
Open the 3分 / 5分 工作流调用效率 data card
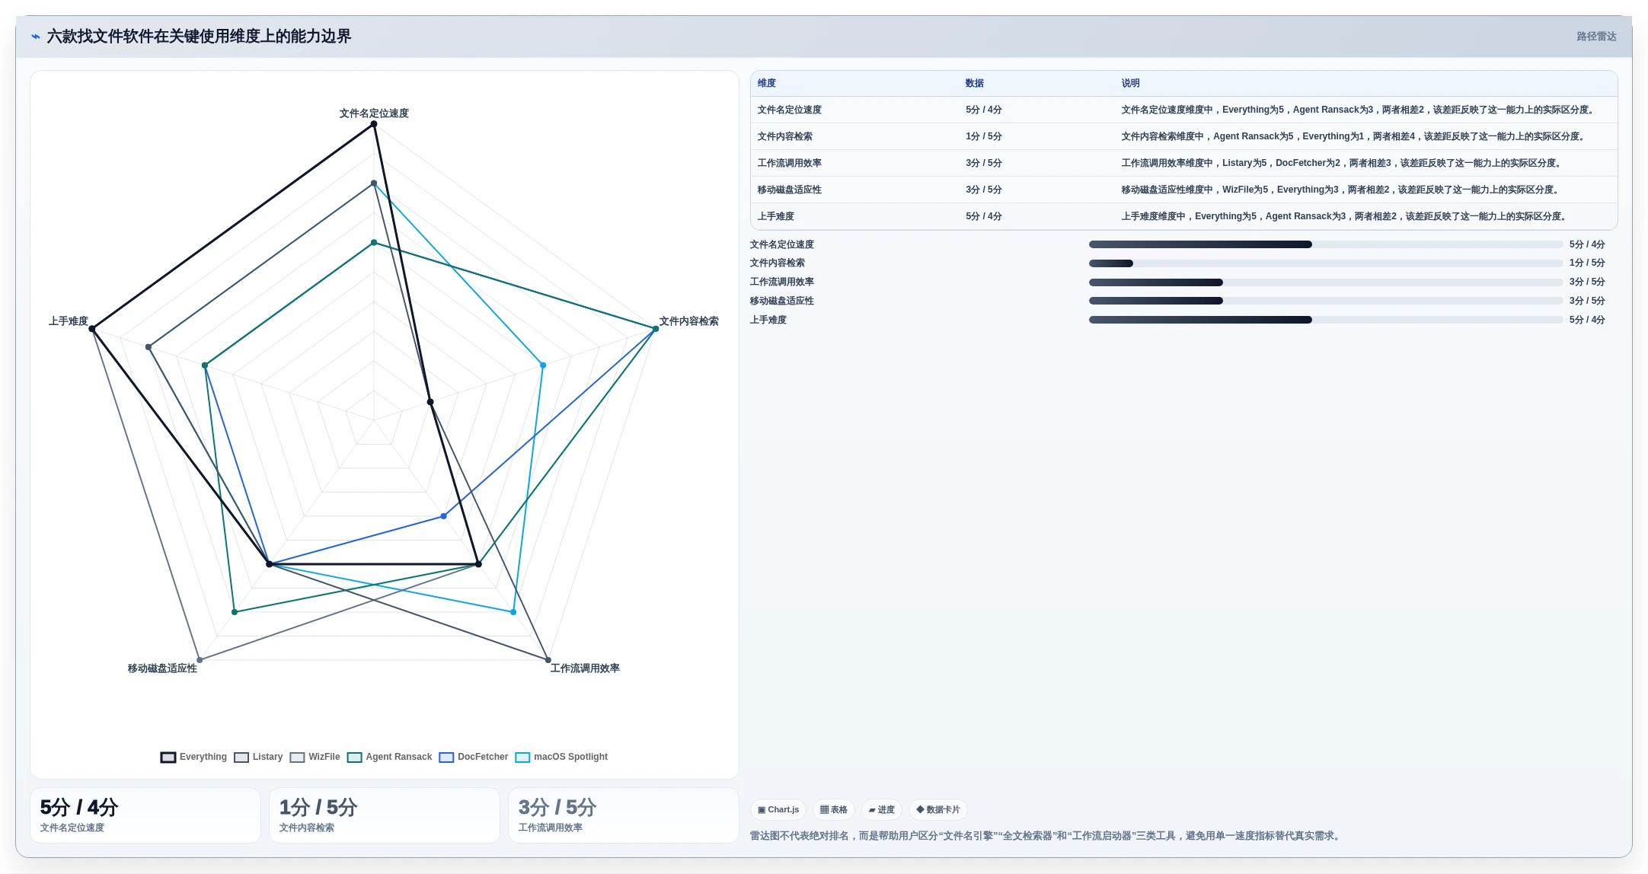click(623, 815)
